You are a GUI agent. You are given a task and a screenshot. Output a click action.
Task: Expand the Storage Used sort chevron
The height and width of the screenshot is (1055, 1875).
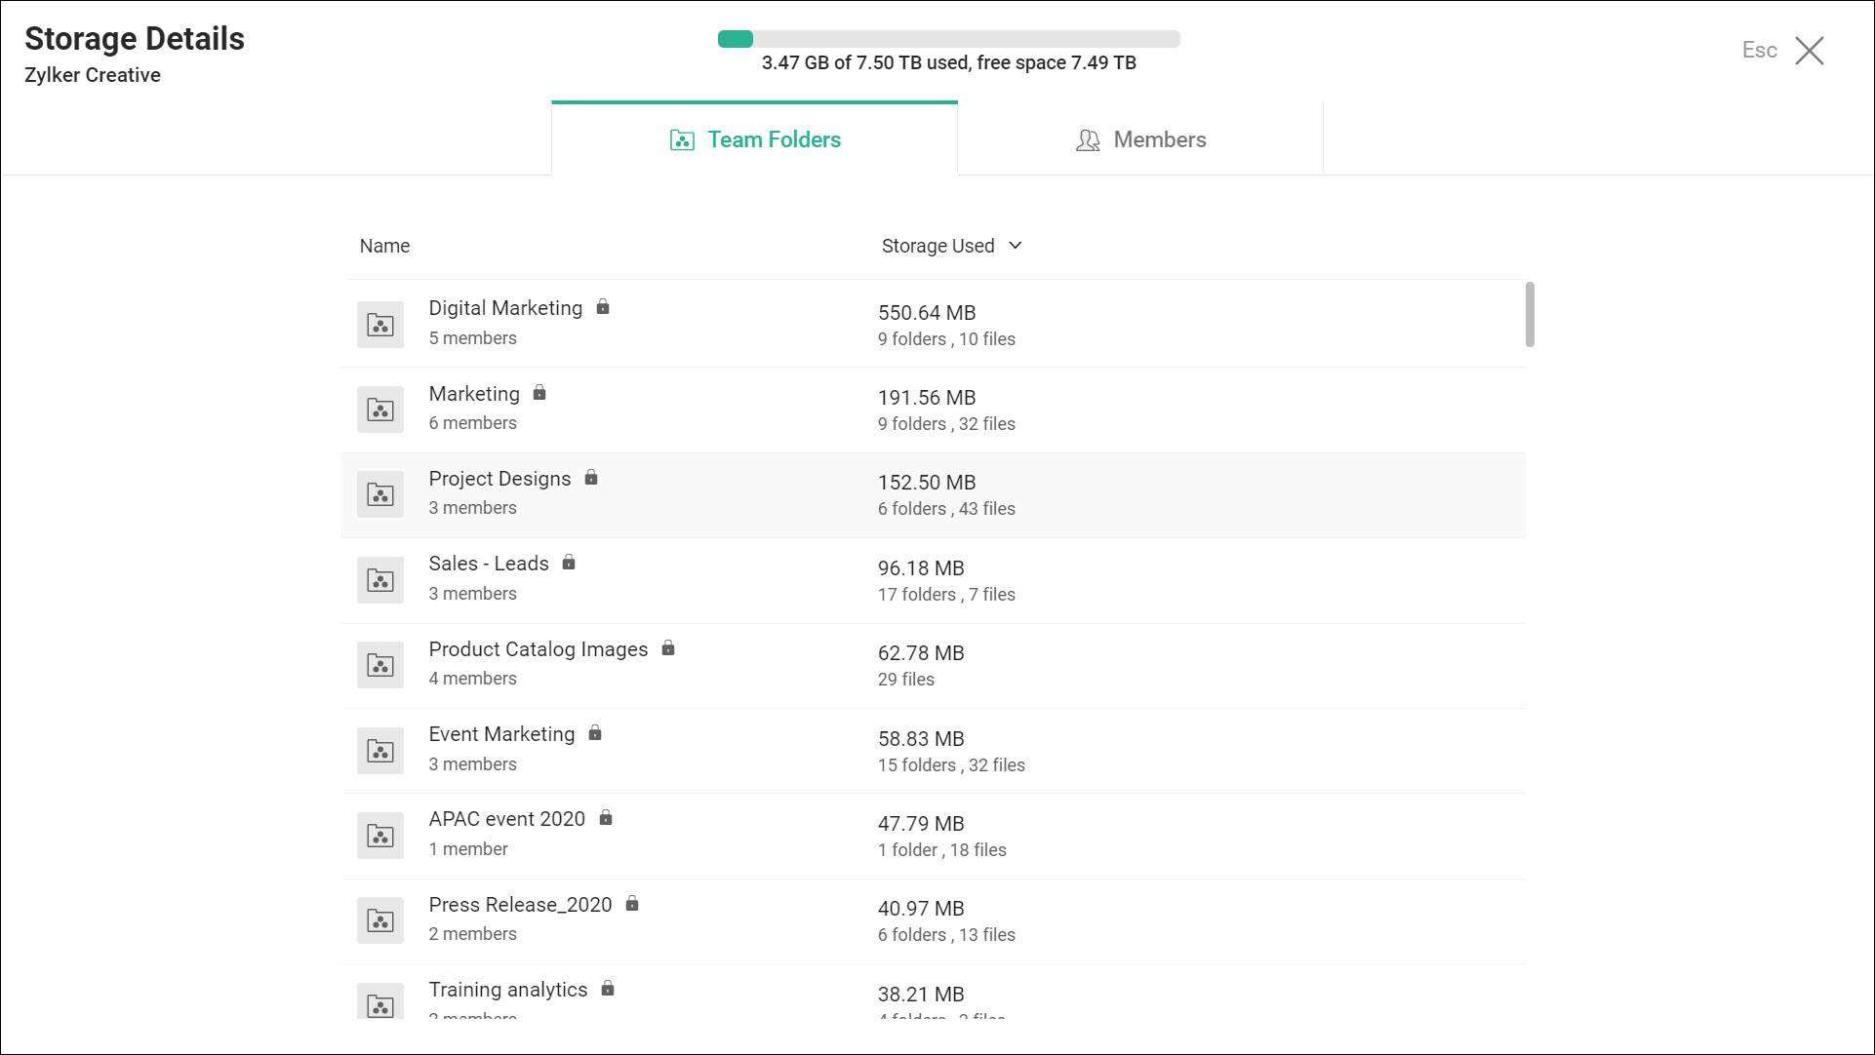1016,246
